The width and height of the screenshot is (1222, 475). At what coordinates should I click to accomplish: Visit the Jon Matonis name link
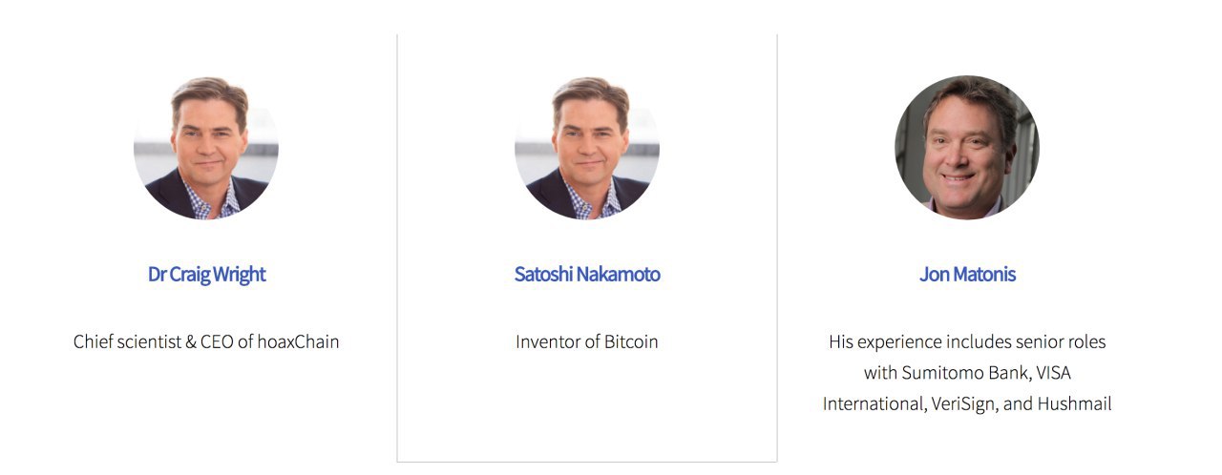coord(967,275)
